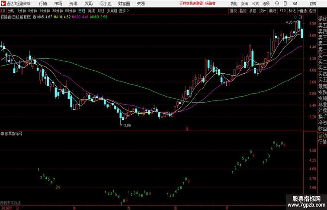Click the MA60: 3.95 label
This screenshot has height=210, width=327.
click(99, 17)
